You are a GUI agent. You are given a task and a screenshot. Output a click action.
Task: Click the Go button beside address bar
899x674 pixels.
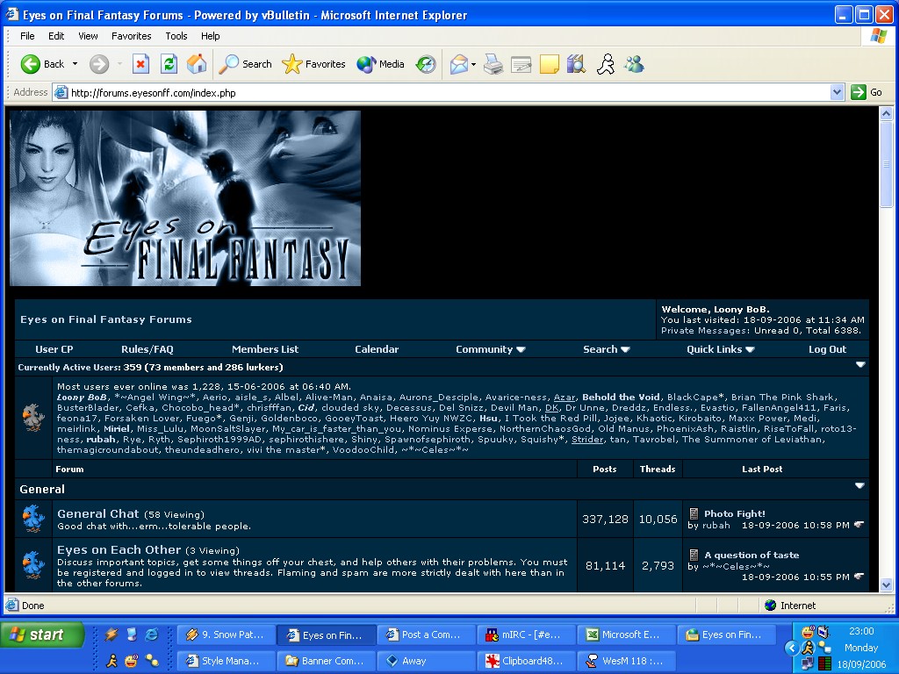(867, 92)
